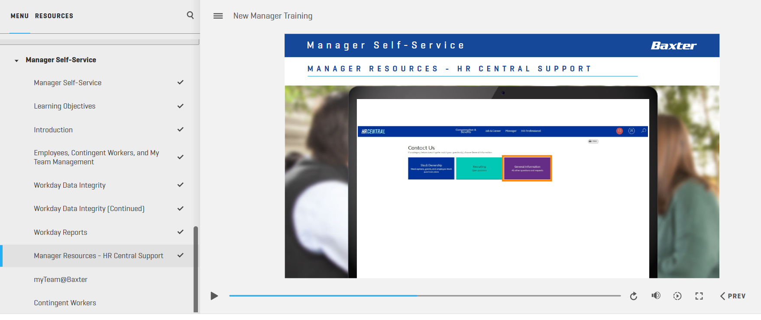
Task: Open the myTeam@Baxter lesson
Action: pyautogui.click(x=99, y=279)
